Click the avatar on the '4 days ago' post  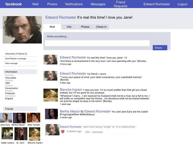point(50,75)
